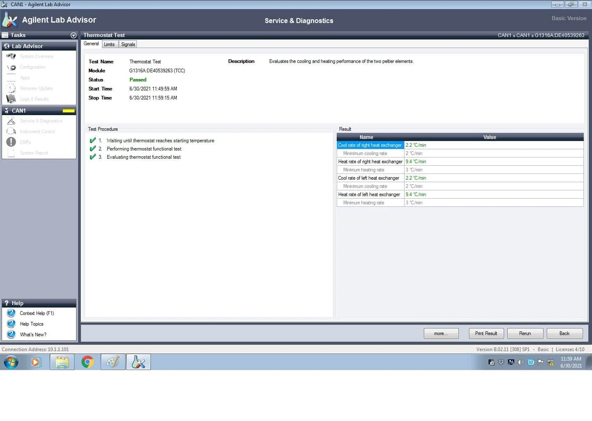Viewport: 592px width, 421px height.
Task: Click the Agilent Lab Advisor logo icon
Action: [x=10, y=20]
